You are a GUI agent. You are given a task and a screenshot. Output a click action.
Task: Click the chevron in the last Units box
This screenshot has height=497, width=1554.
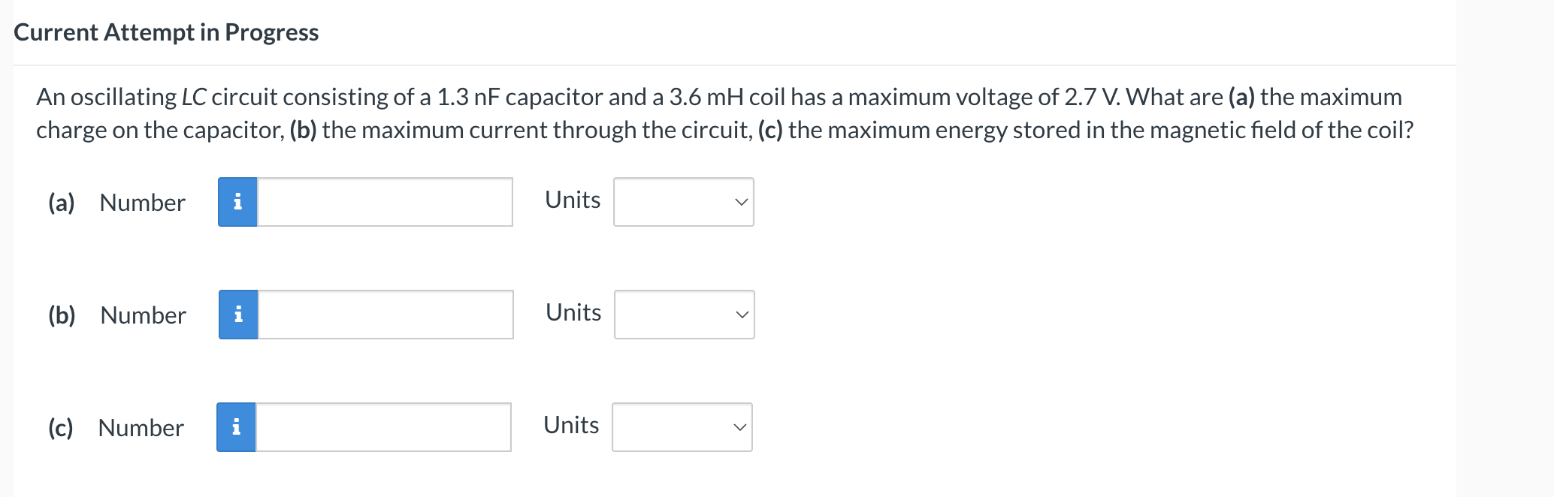739,426
